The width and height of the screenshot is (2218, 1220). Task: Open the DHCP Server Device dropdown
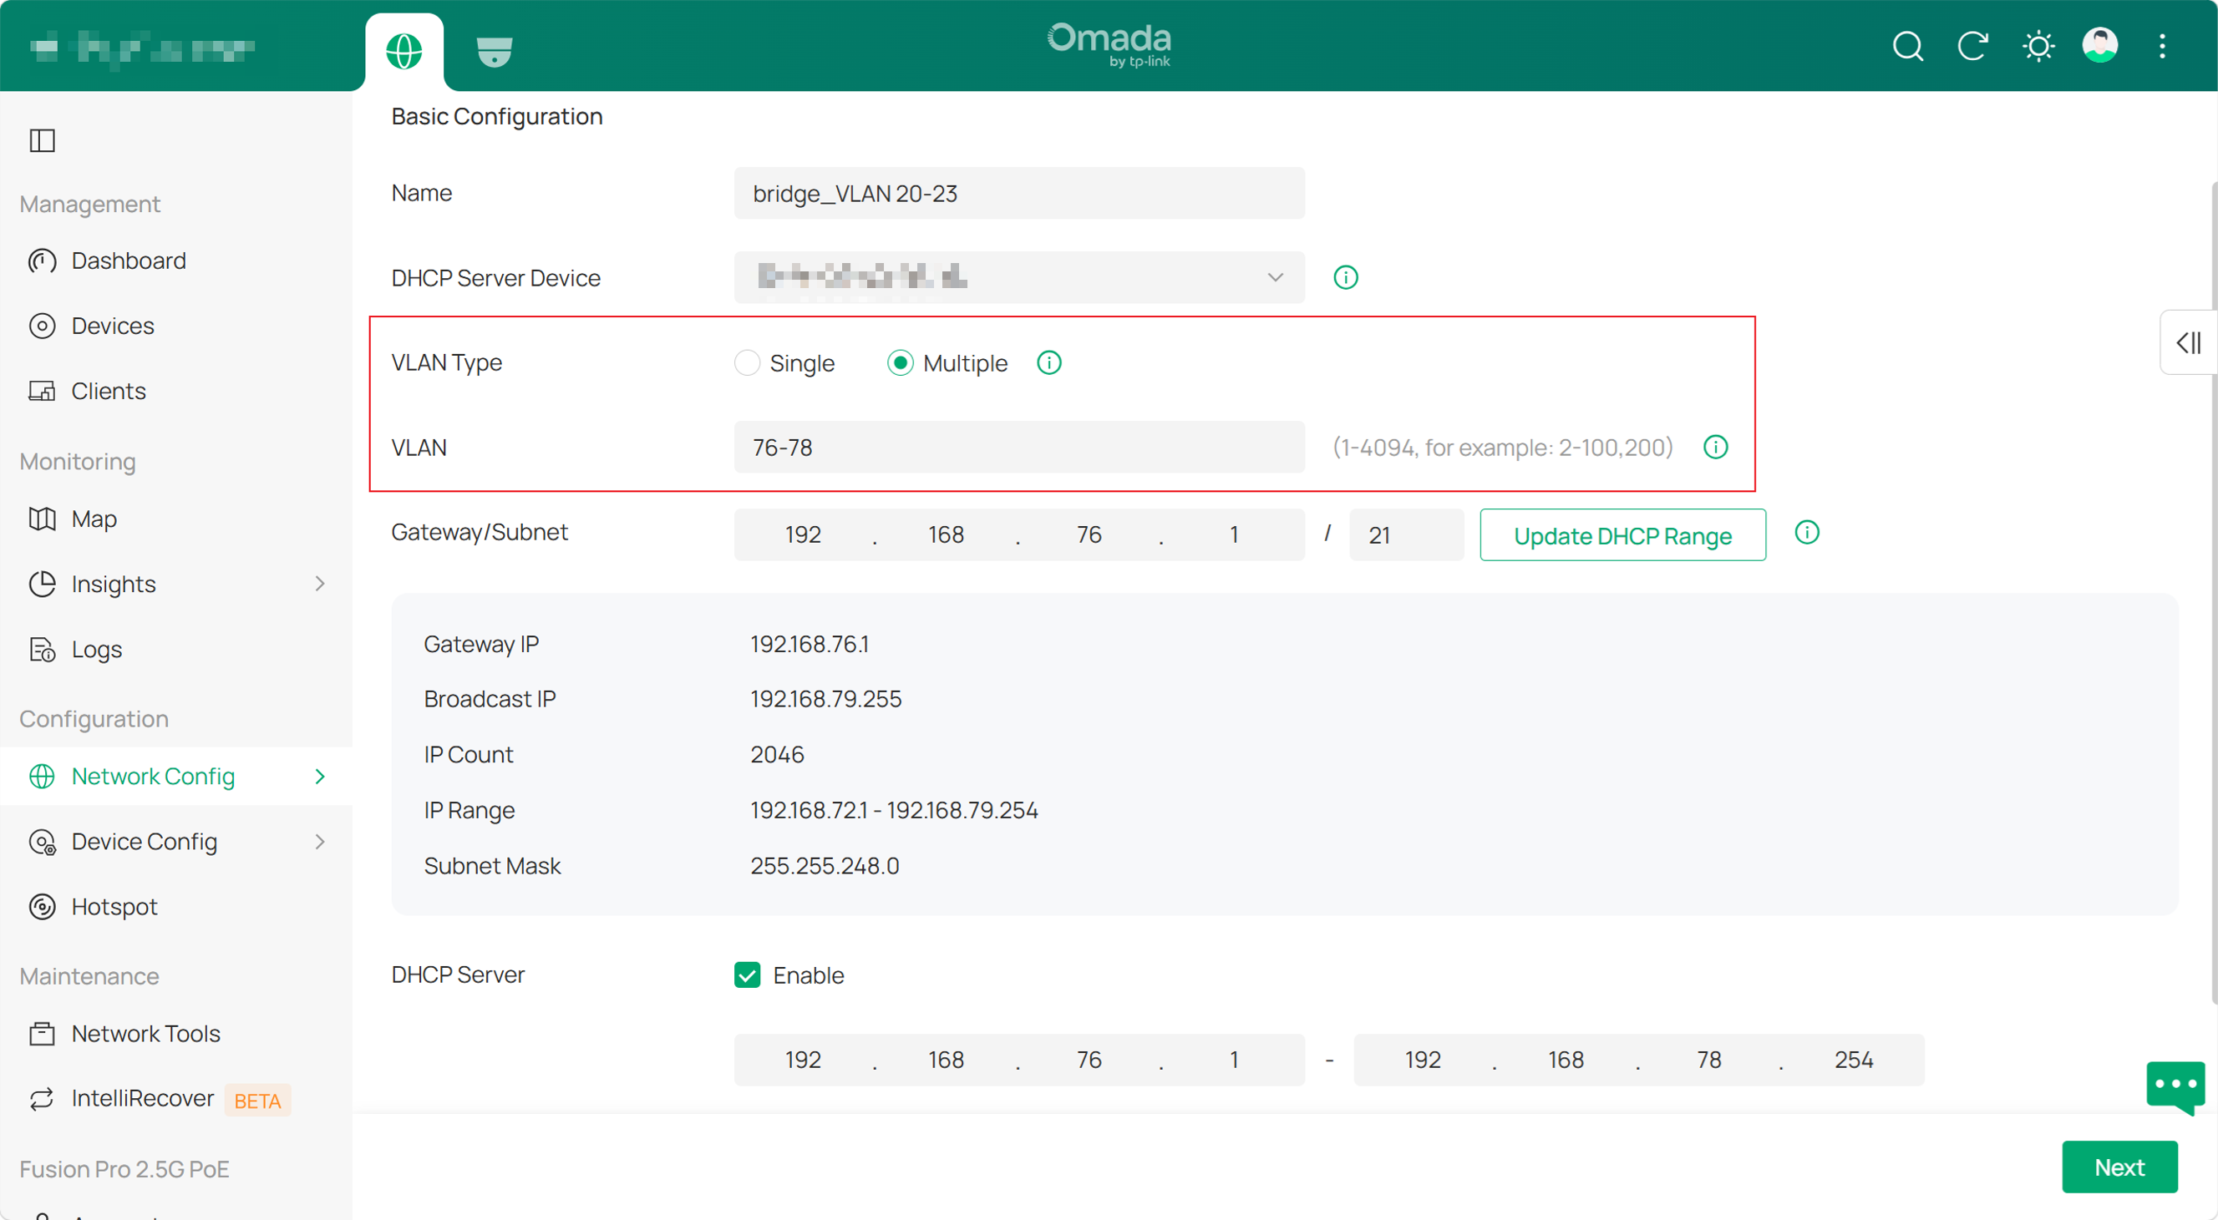1019,278
